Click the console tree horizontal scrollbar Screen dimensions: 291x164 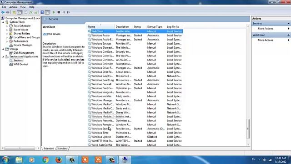tap(20, 148)
